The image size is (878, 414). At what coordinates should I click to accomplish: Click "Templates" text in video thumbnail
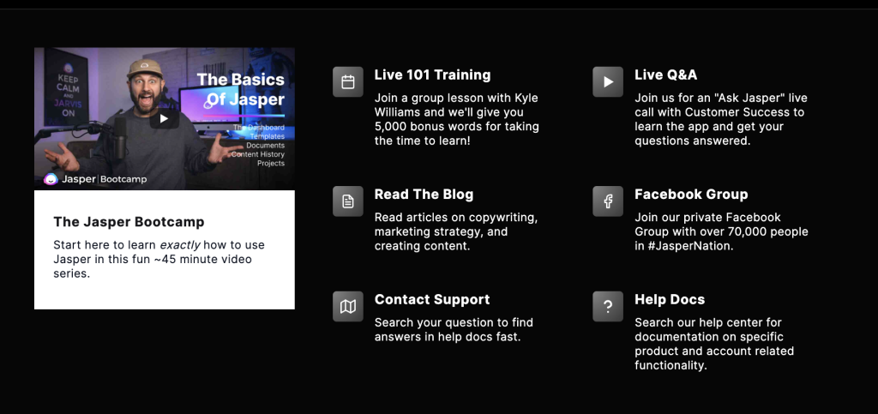(x=268, y=136)
